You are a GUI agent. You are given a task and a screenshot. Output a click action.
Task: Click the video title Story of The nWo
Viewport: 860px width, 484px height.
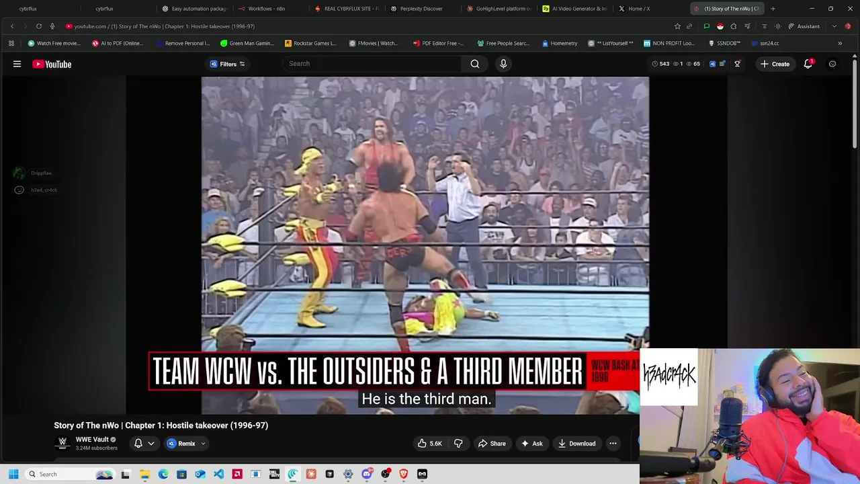click(161, 426)
